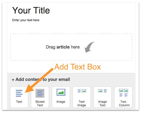This screenshot has height=114, width=141.
Task: Select the Text block lines icon
Action: pos(19,93)
